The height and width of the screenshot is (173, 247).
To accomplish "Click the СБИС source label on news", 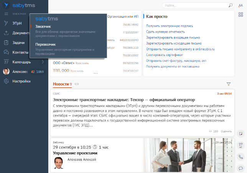I will tap(56, 94).
